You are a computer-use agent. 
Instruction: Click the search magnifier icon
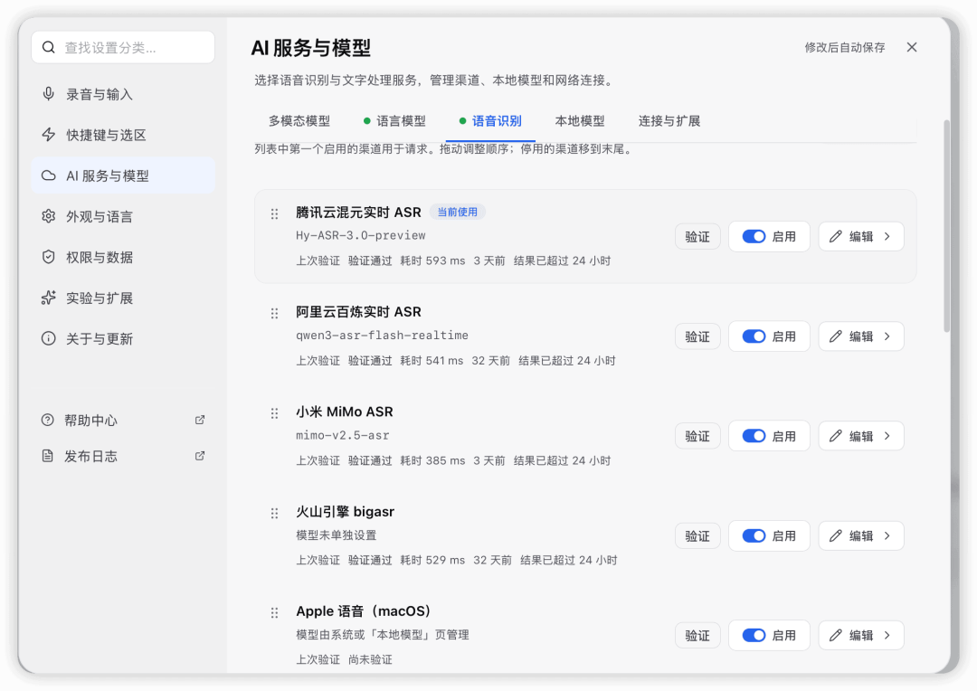point(49,47)
